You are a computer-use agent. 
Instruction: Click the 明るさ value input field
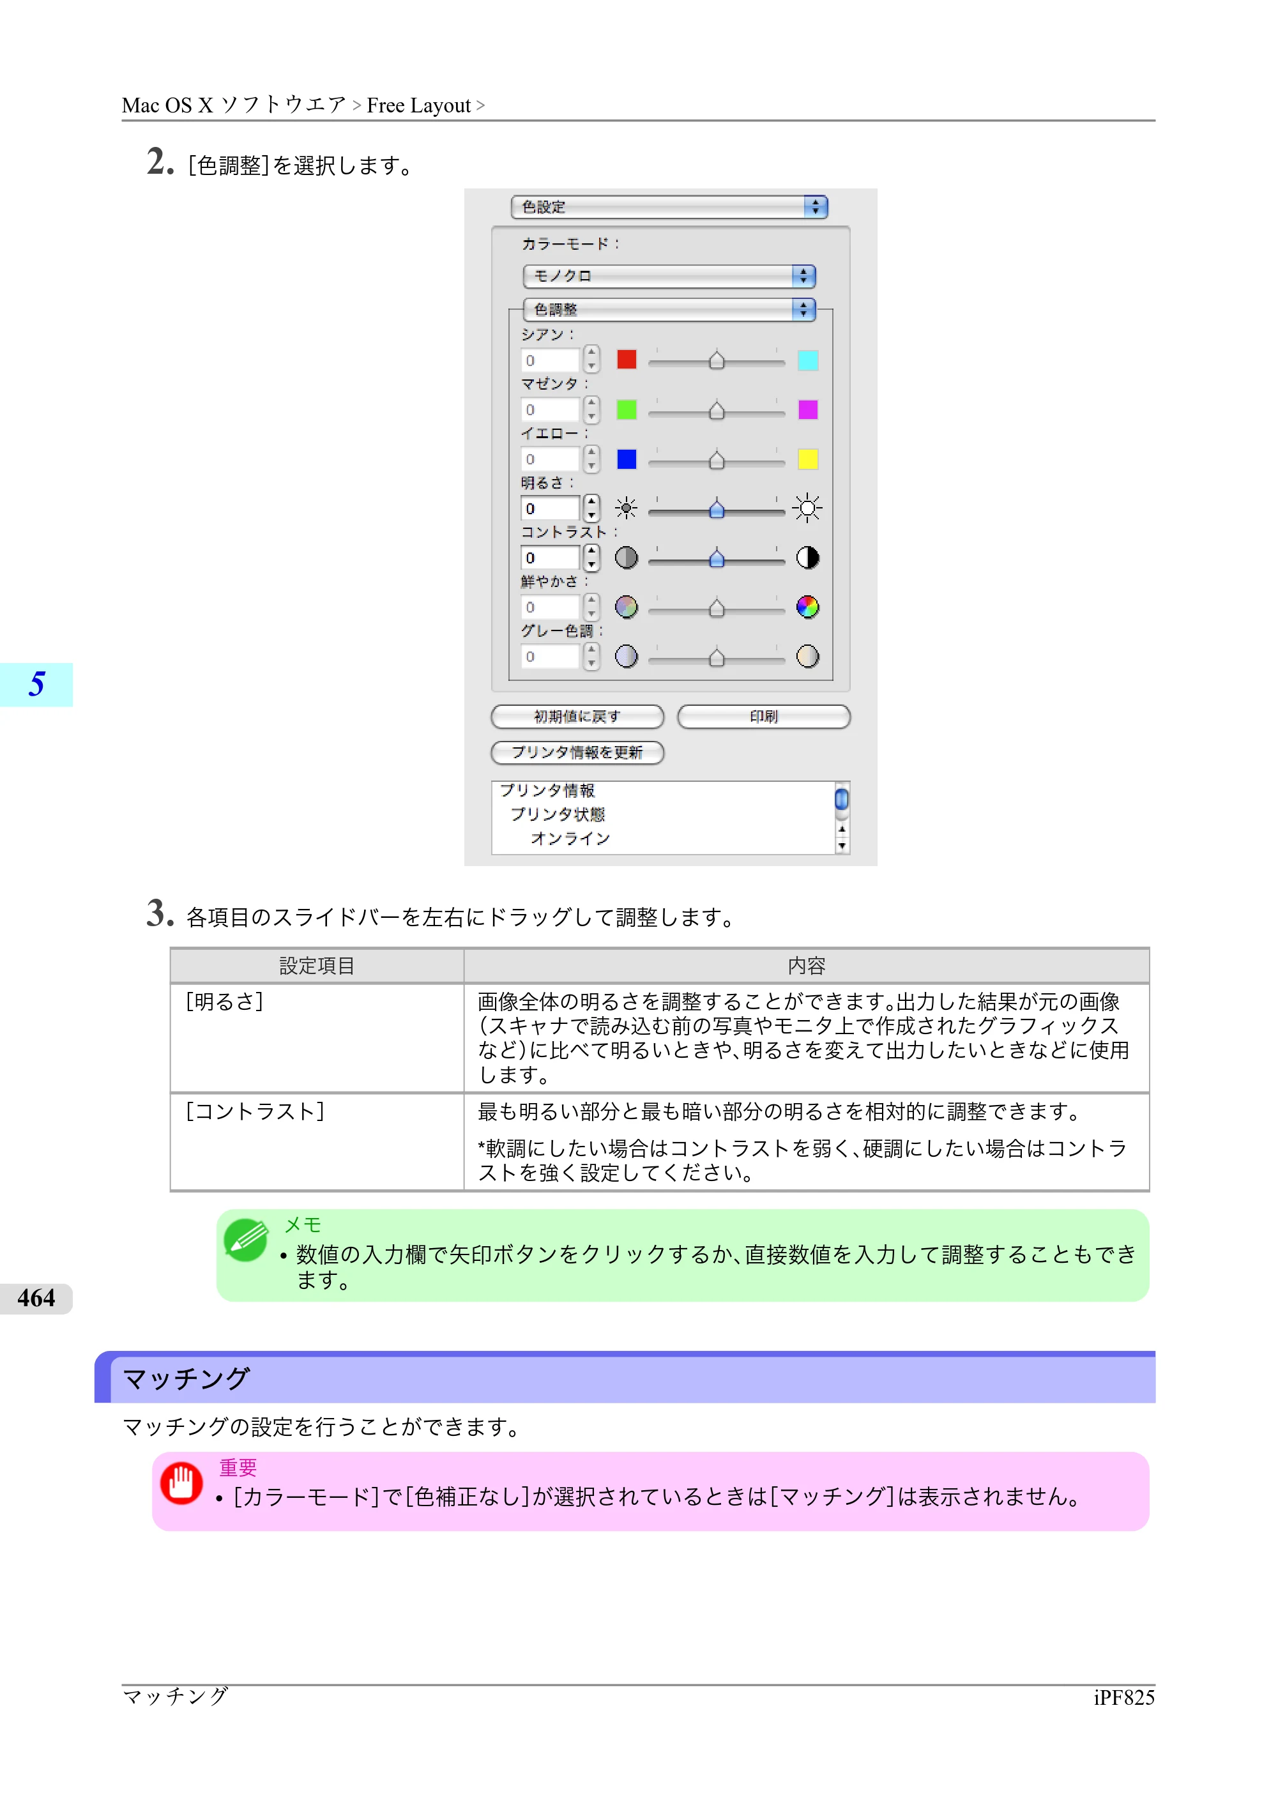[x=550, y=508]
